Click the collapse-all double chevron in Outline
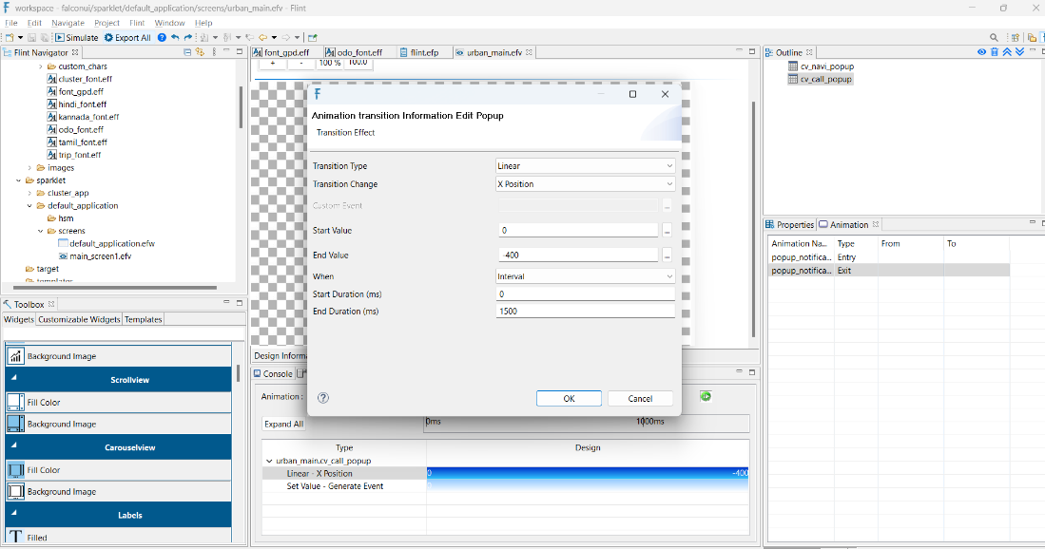Image resolution: width=1045 pixels, height=549 pixels. tap(1006, 51)
